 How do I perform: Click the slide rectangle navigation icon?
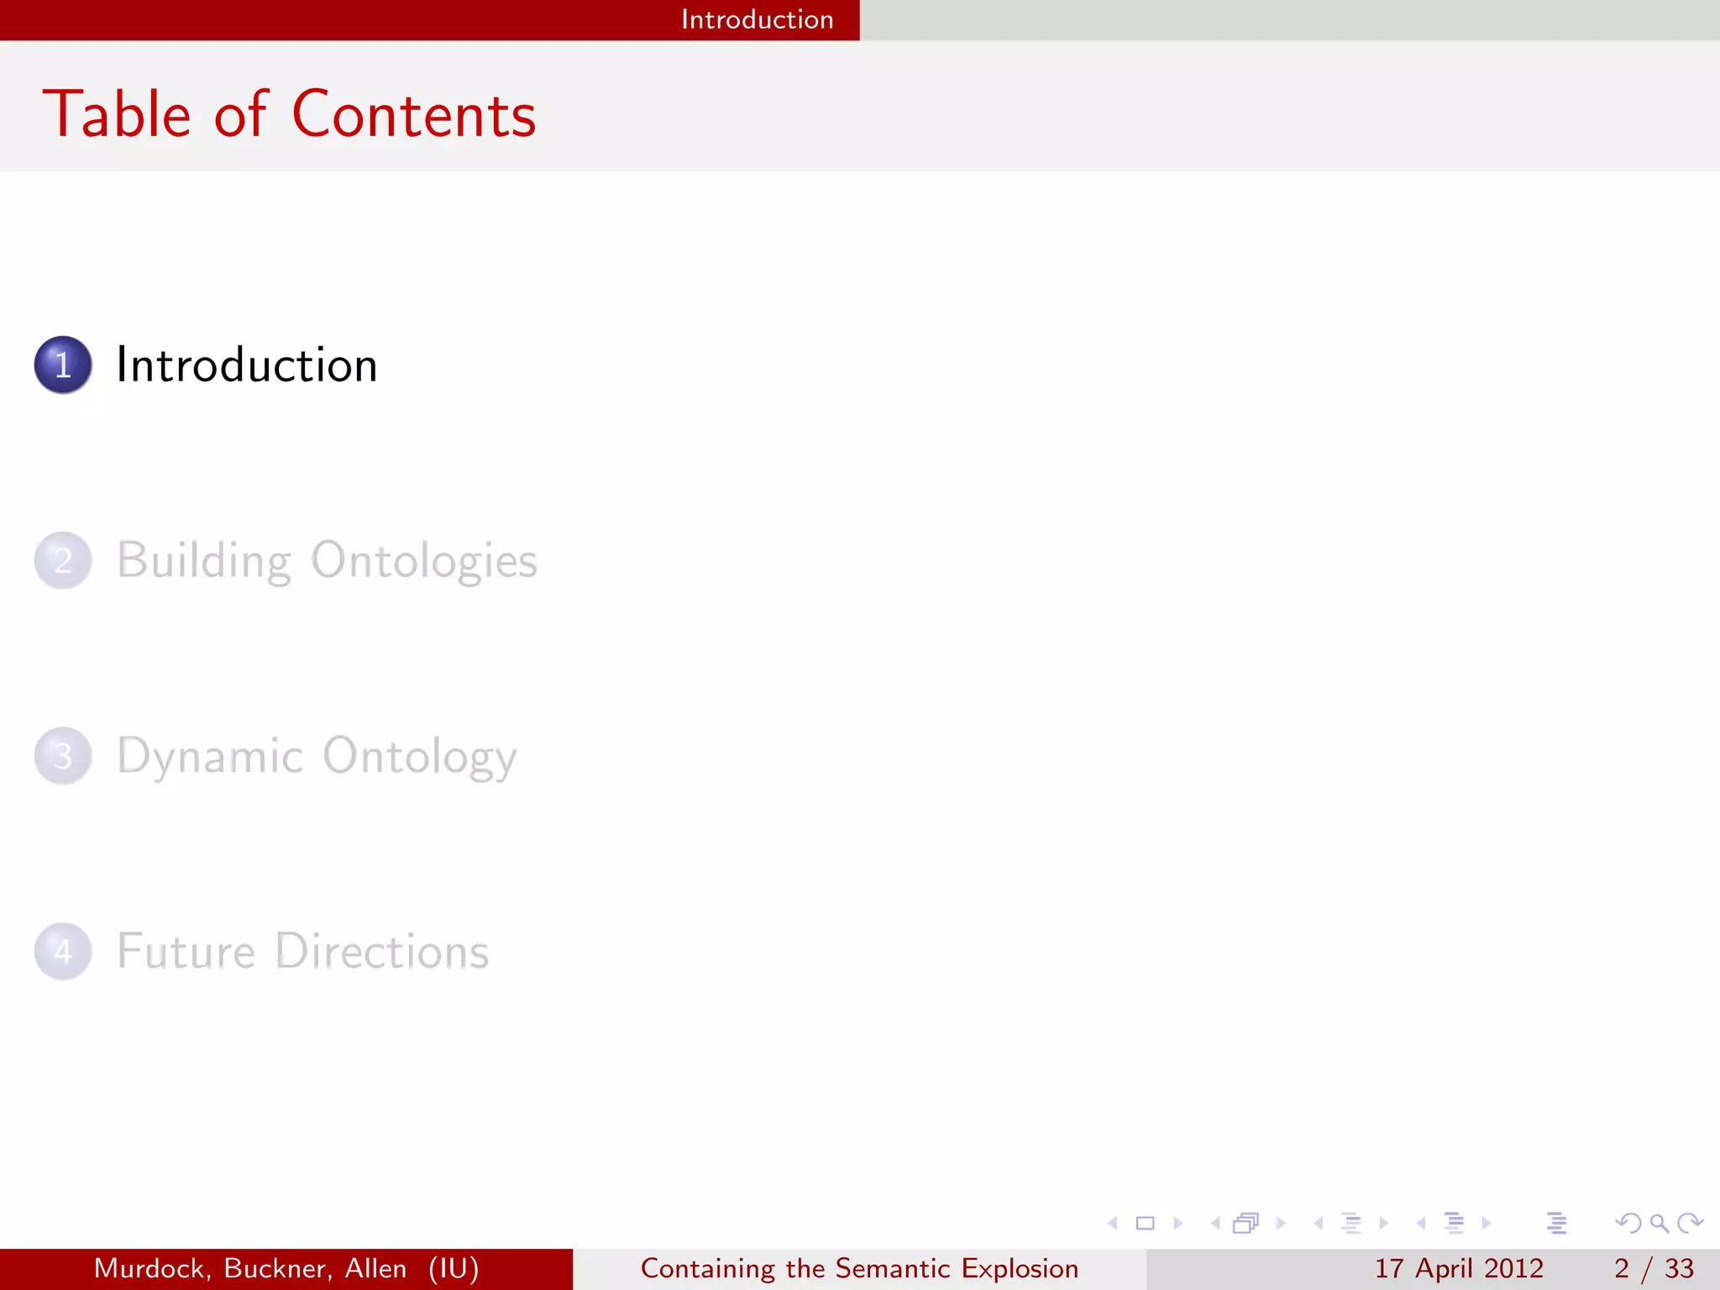(1145, 1224)
